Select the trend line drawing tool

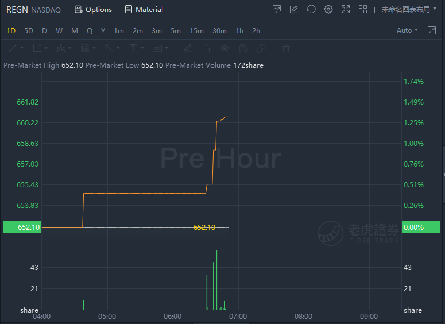click(x=13, y=48)
